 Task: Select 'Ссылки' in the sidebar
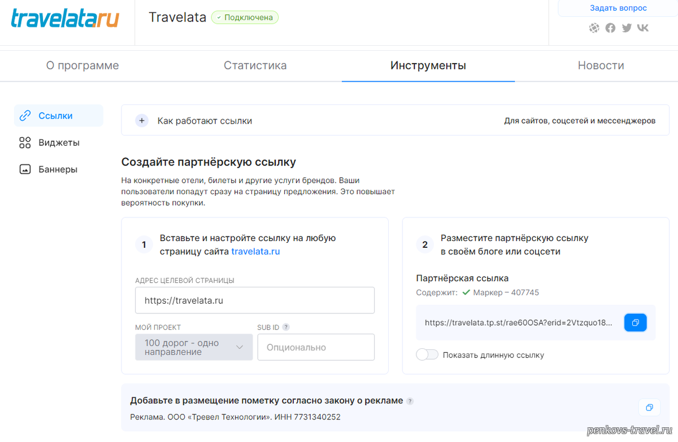(x=59, y=116)
